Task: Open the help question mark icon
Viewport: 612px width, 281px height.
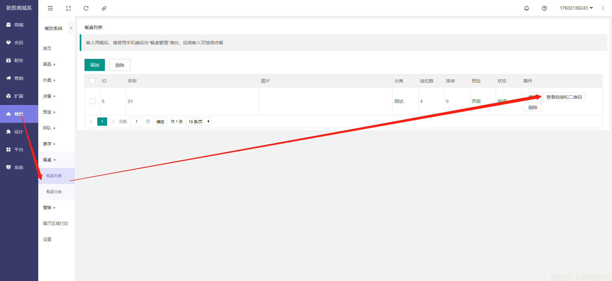Action: click(544, 8)
